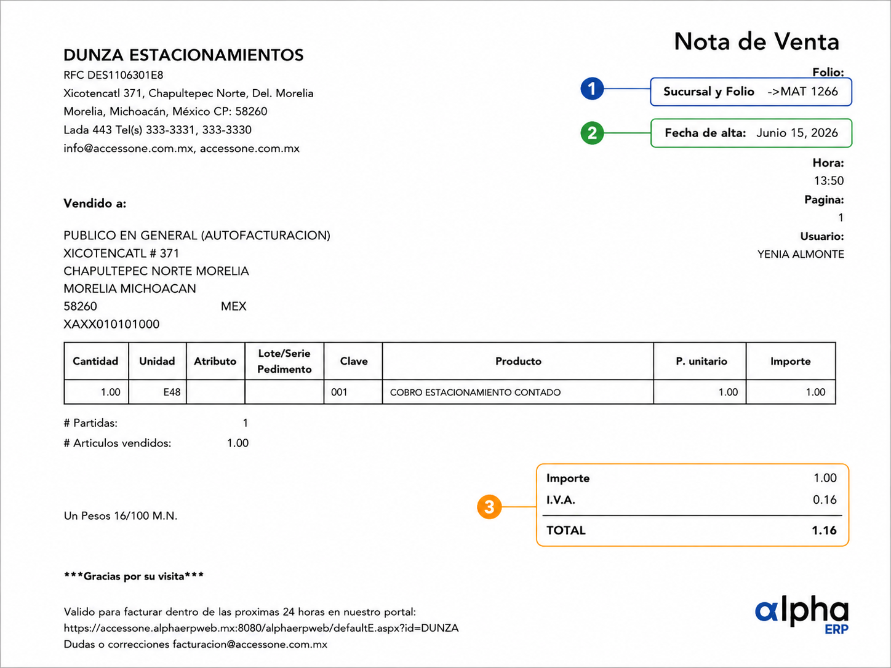Select the COBRO ESTACIONAMIENTO CONTADO cell
The height and width of the screenshot is (668, 891).
pos(518,392)
